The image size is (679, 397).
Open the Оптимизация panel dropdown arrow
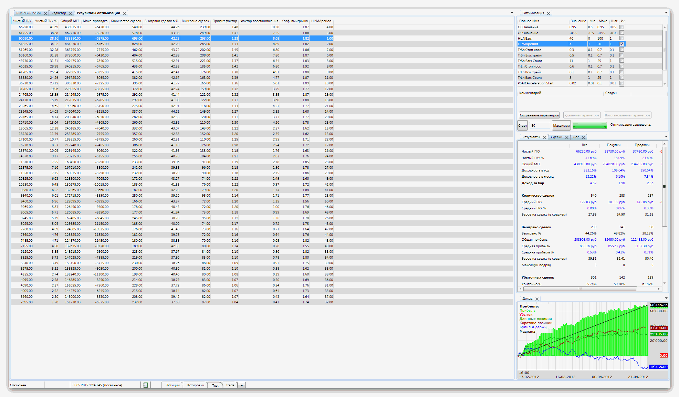(x=666, y=13)
